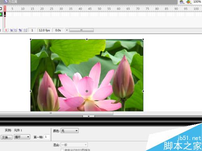Click the document icon in the title tab

(6, 2)
